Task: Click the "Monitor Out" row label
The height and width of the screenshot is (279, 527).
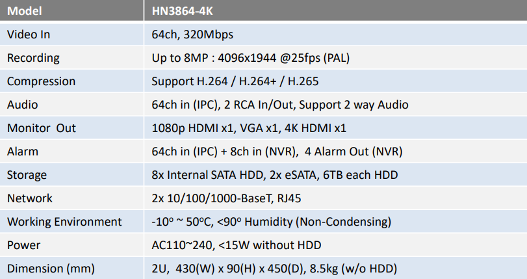Action: coord(42,128)
